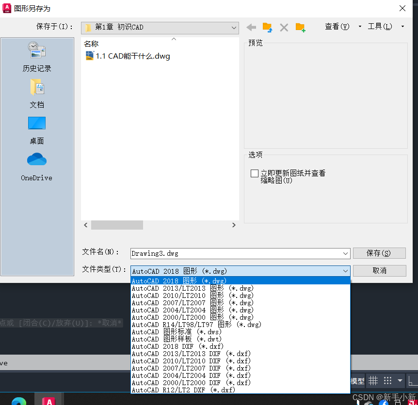Go back using the back arrow icon
Viewport: 418px width, 405px height.
251,27
